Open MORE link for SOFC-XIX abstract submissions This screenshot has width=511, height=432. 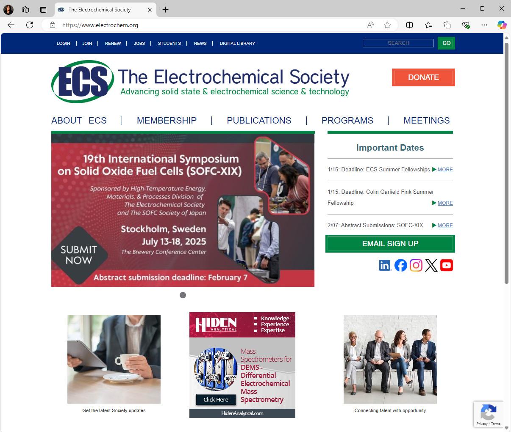[445, 226]
